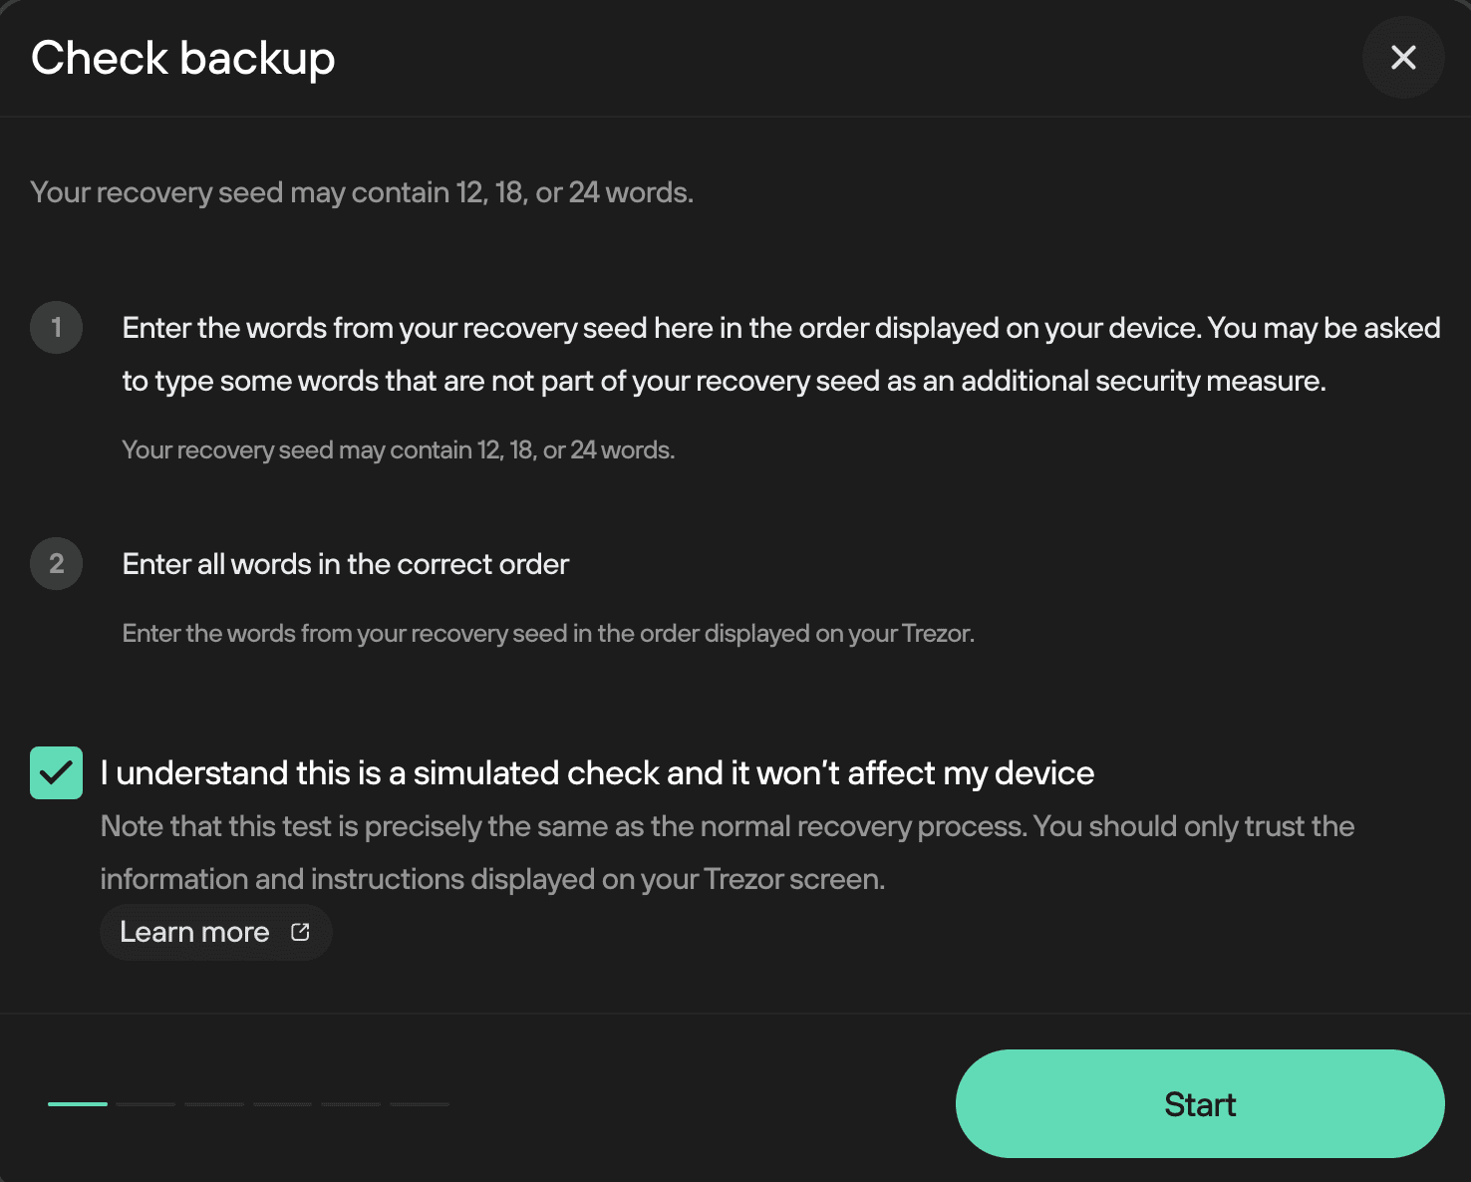Click the step 2 Trezor order description text
The image size is (1471, 1182).
(548, 633)
